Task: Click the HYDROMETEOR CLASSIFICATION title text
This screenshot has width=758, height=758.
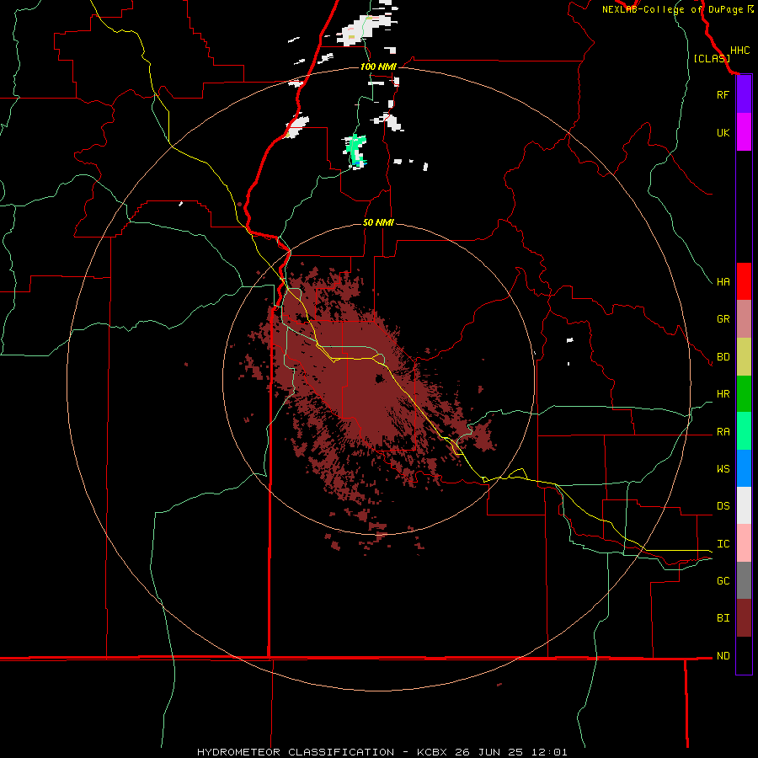Action: coord(296,752)
